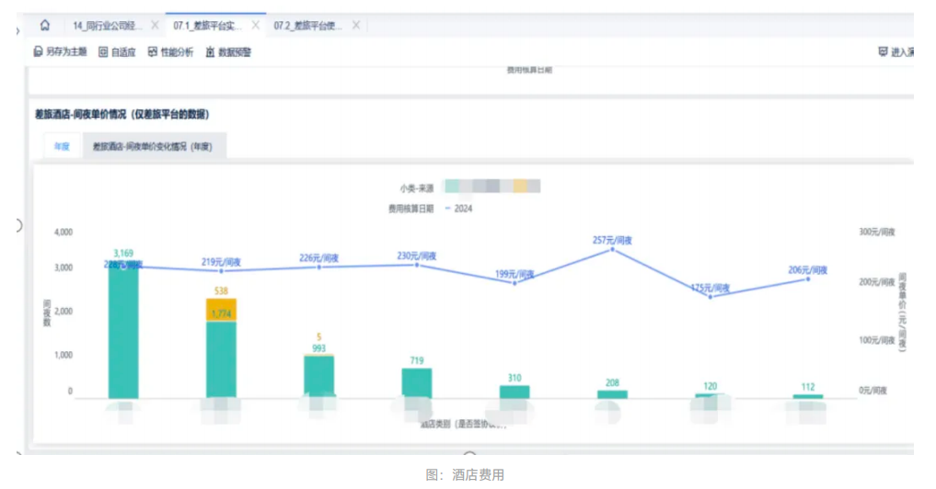
Task: Click the 小类-来源 legend label
Action: coord(417,188)
